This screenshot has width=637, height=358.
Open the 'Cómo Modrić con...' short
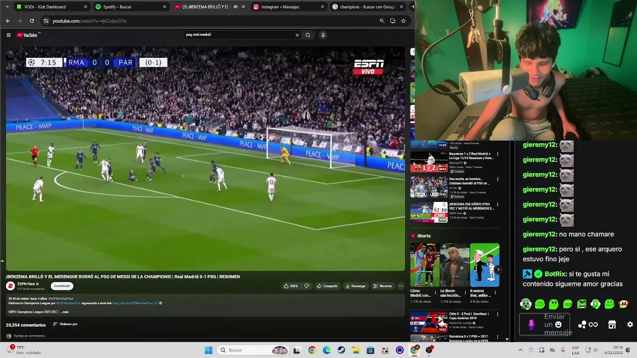(425, 265)
